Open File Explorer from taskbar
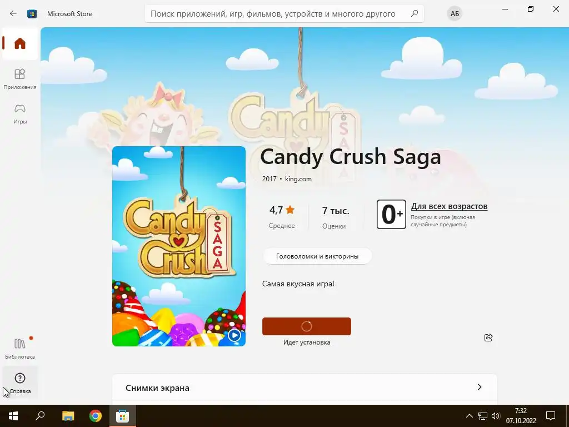Screen dimensions: 569x427 pyautogui.click(x=68, y=416)
